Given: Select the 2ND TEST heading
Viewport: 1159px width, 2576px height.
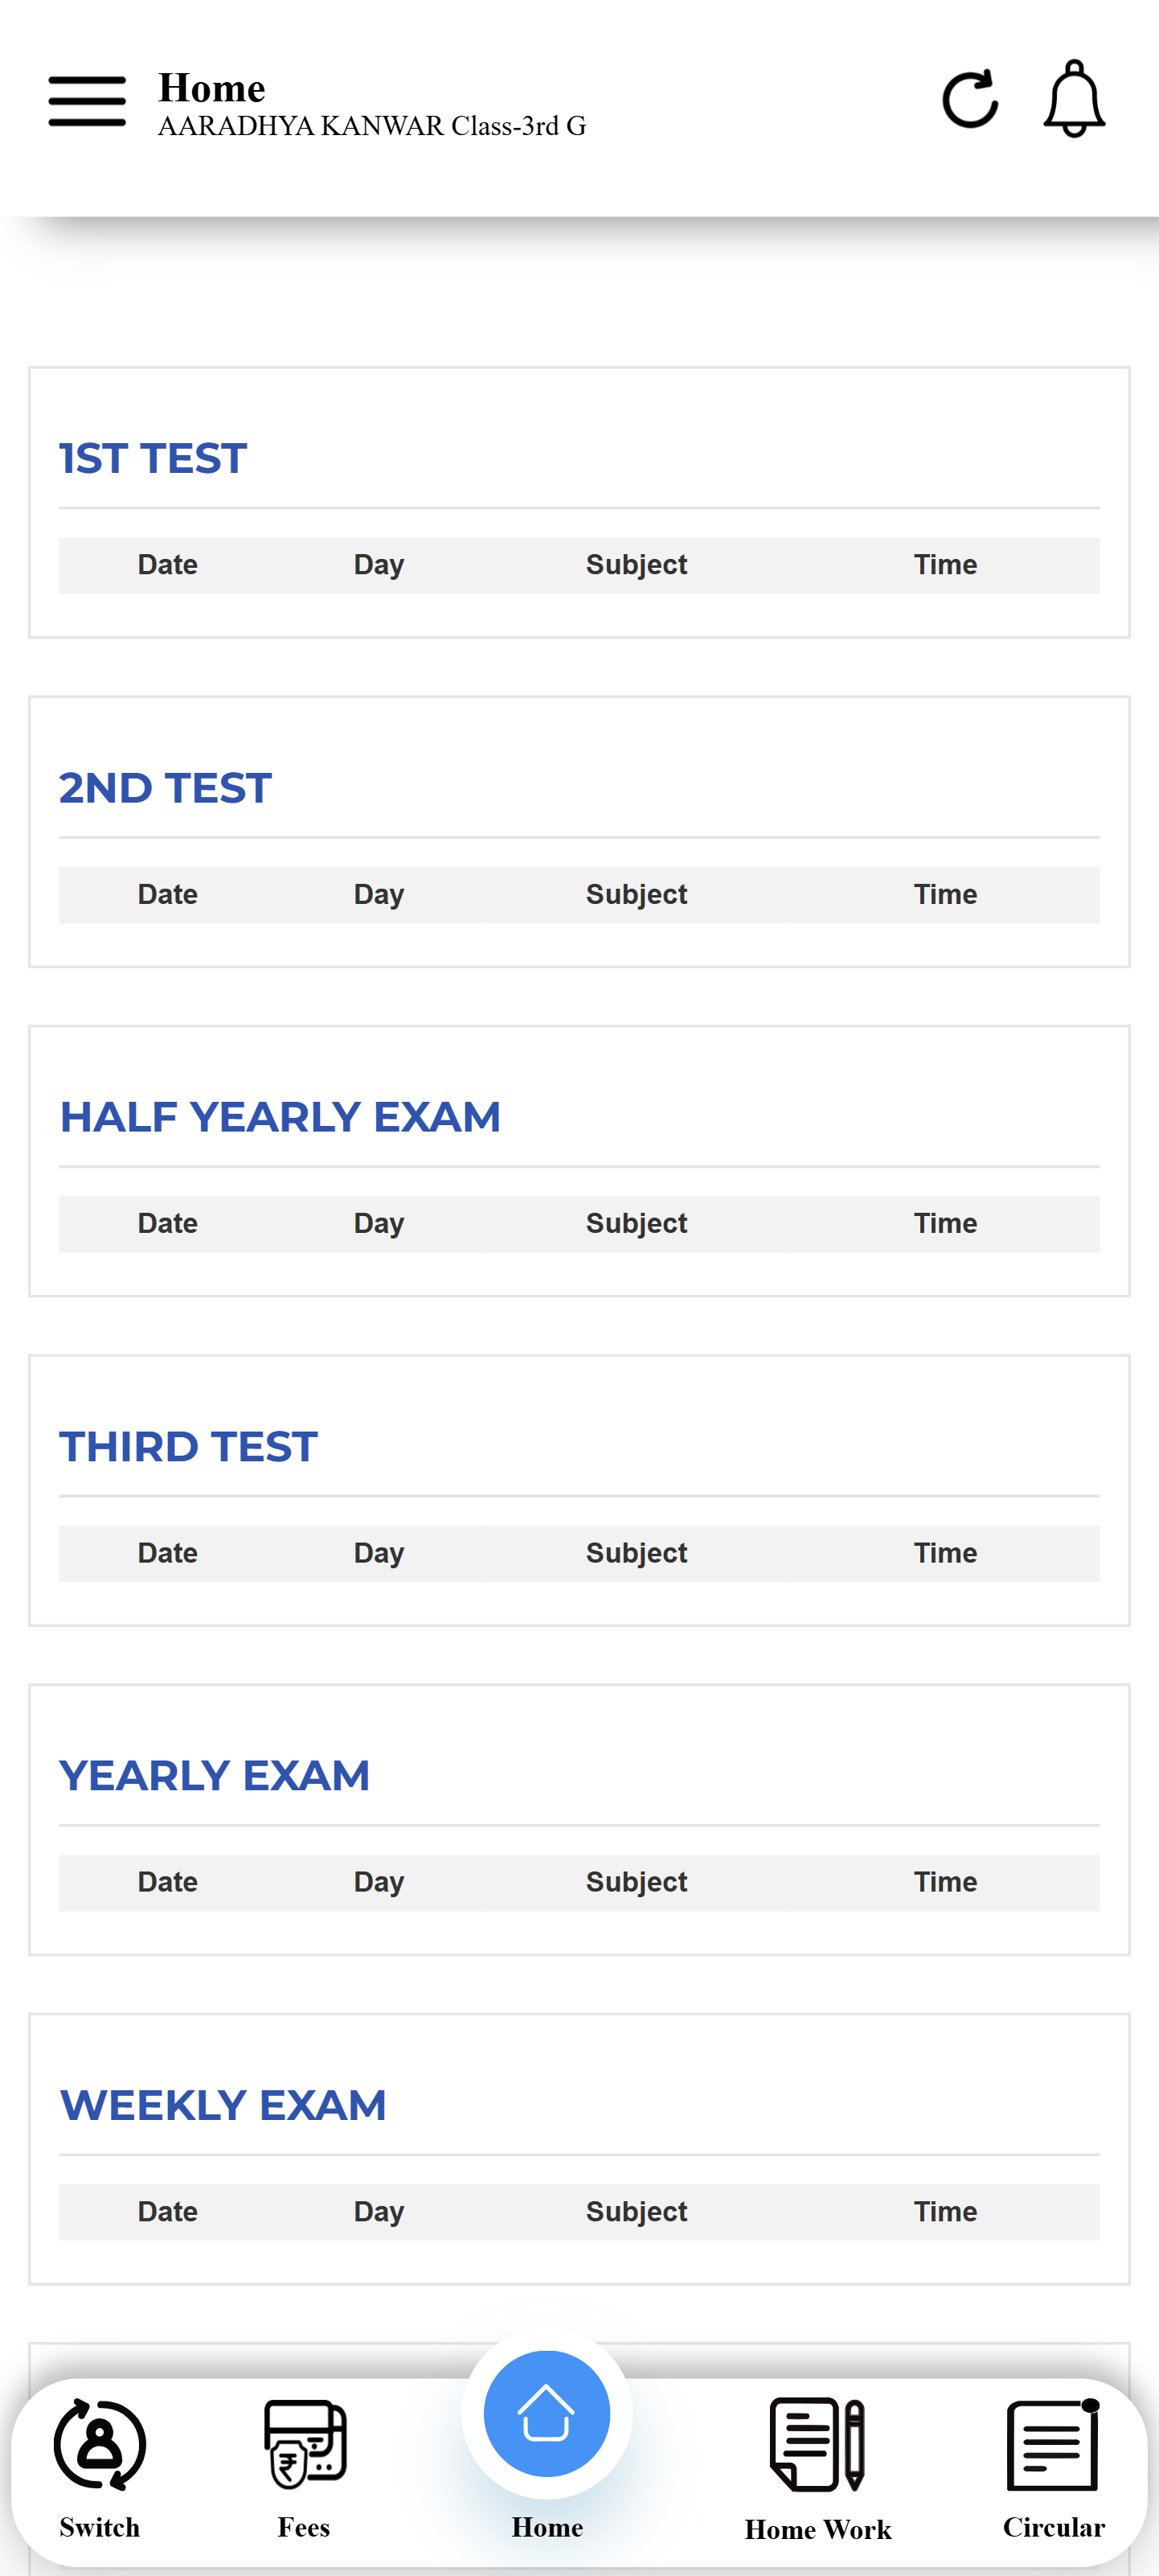Looking at the screenshot, I should point(166,788).
